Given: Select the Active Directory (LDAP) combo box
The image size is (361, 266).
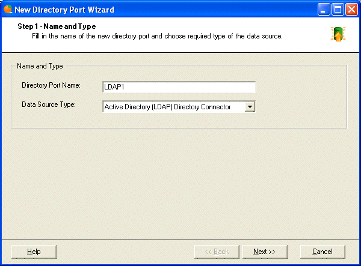Looking at the screenshot, I should click(179, 107).
